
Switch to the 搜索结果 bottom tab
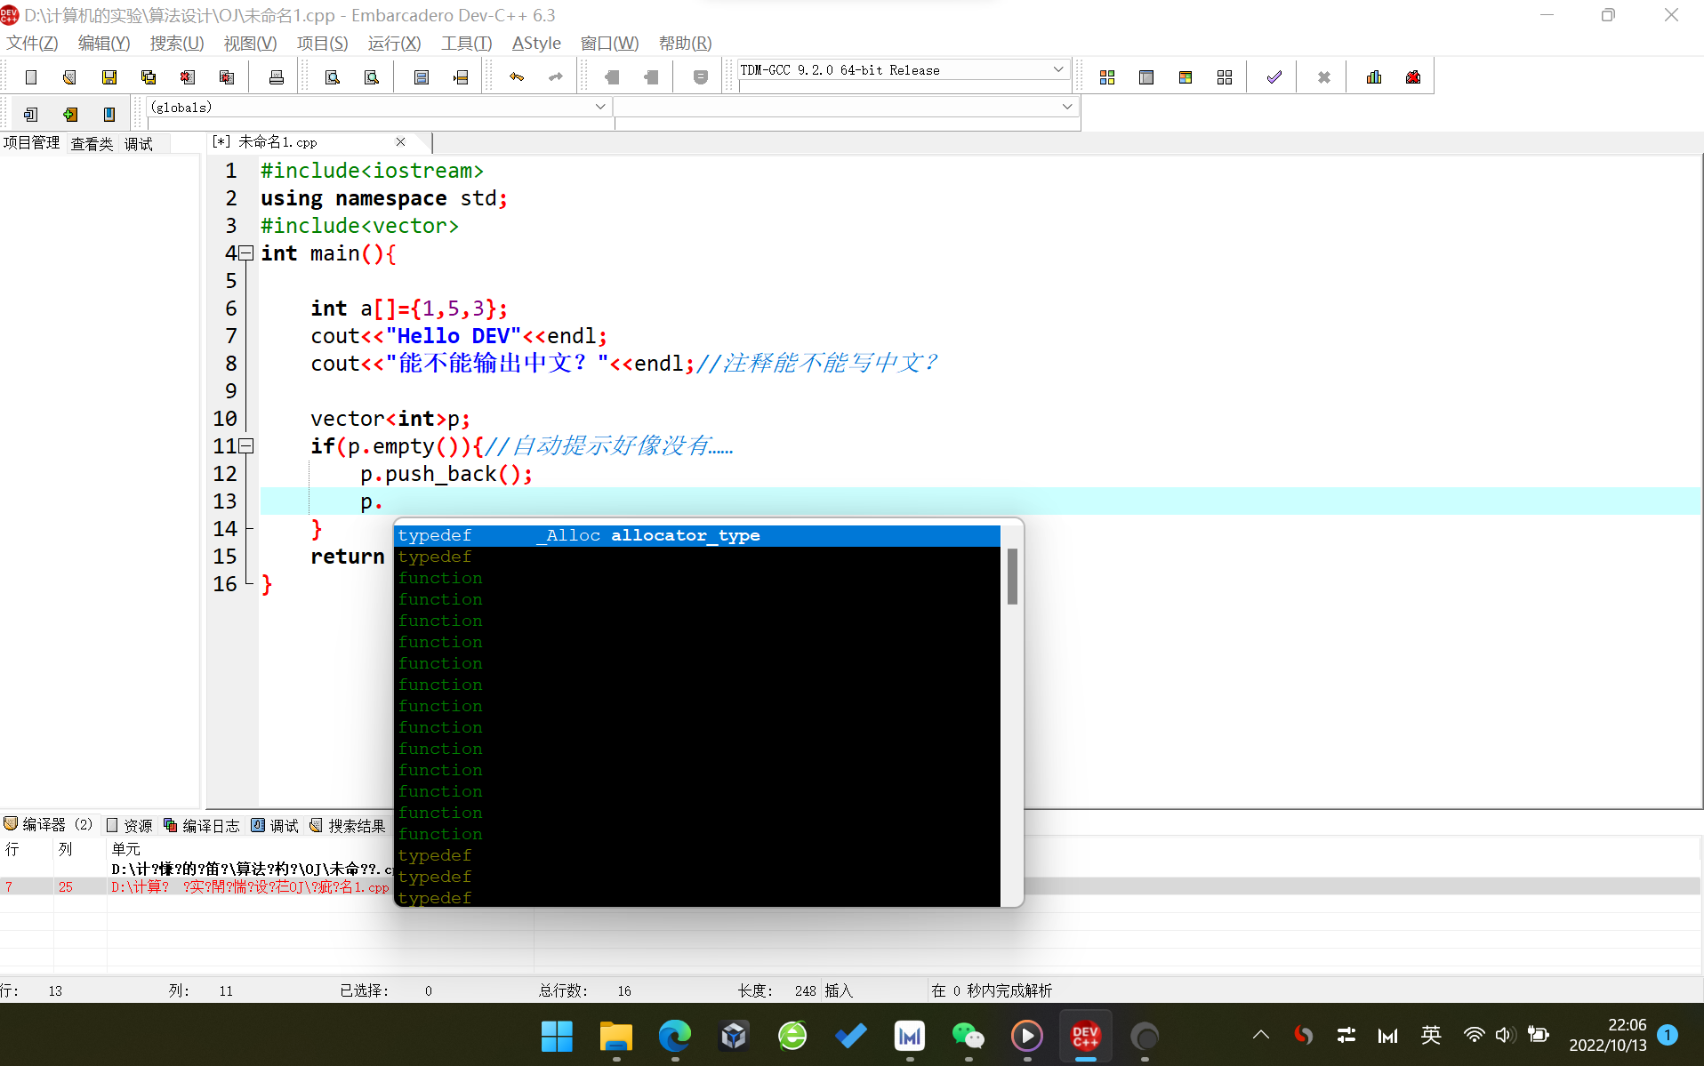point(348,826)
